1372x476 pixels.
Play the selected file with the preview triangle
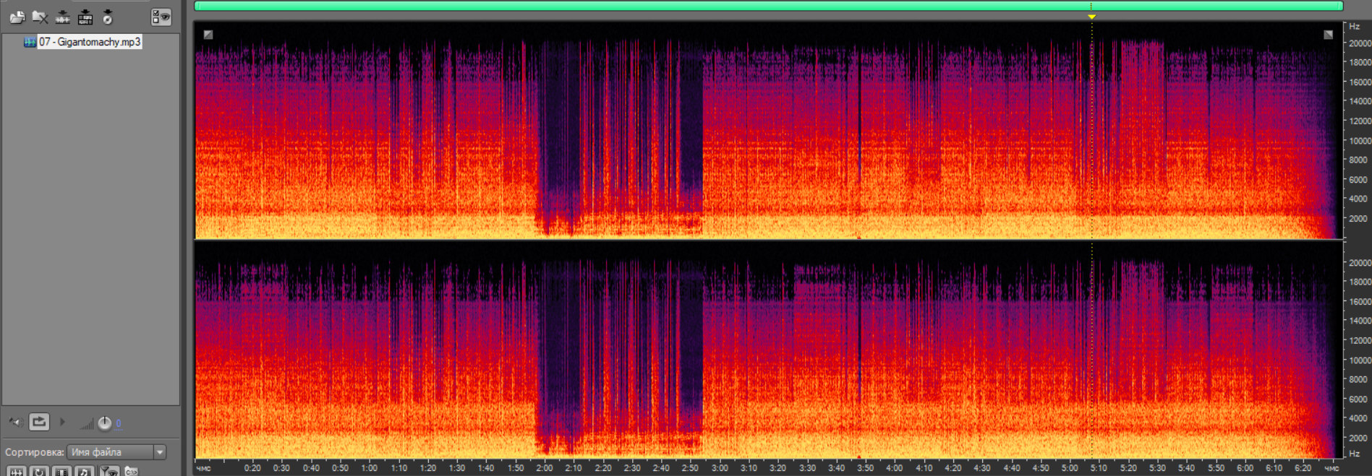point(62,422)
